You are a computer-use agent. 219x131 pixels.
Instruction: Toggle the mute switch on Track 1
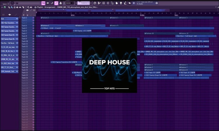(33, 18)
